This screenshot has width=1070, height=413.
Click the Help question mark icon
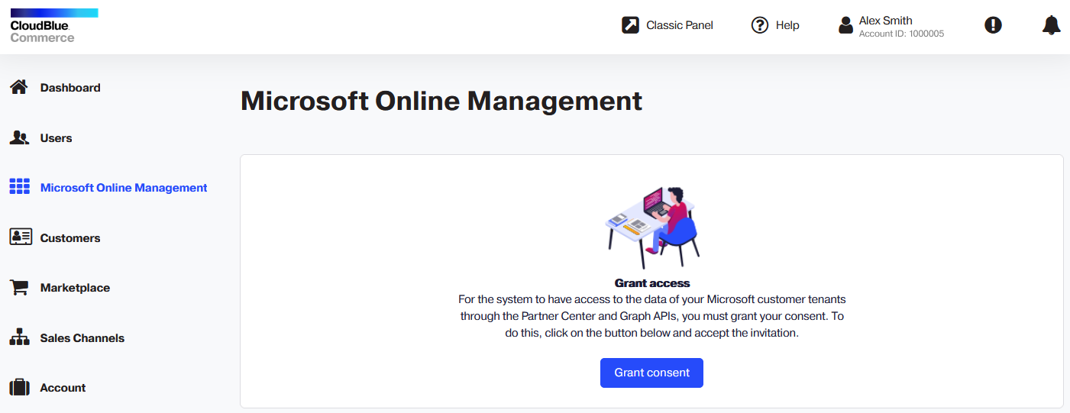tap(759, 25)
